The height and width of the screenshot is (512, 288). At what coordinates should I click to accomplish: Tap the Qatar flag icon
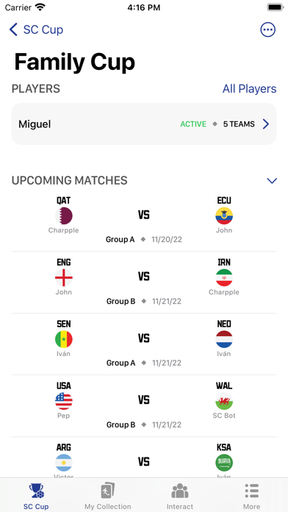coord(64,216)
